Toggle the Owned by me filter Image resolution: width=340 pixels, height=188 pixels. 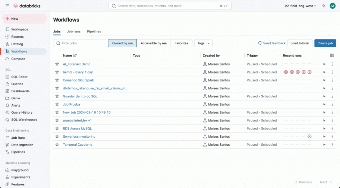pyautogui.click(x=122, y=43)
